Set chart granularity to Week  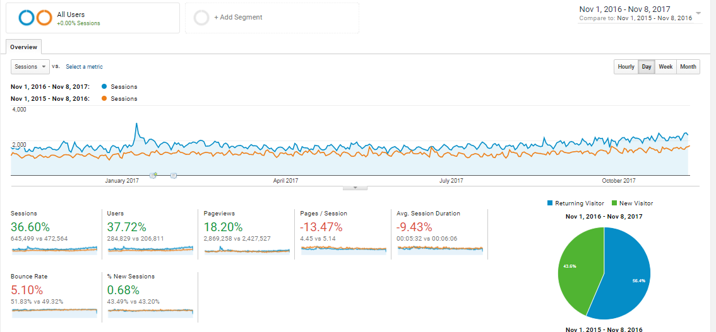coord(665,67)
